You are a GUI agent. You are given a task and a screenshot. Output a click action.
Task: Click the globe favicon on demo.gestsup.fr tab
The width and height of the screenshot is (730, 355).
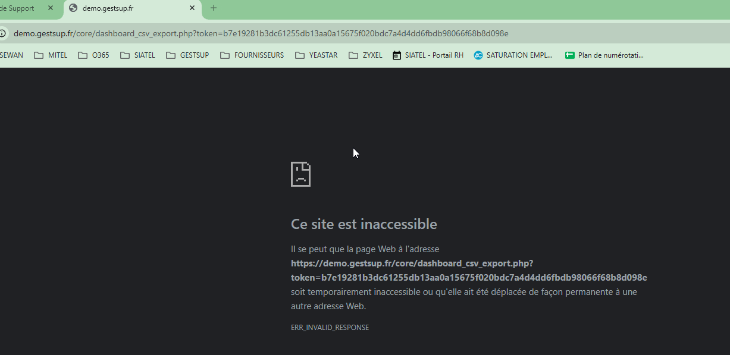click(73, 8)
